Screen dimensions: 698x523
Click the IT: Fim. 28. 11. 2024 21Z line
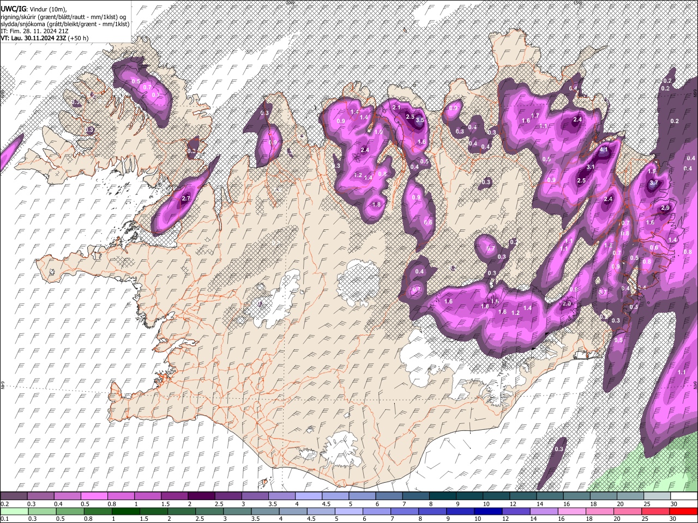[x=35, y=31]
